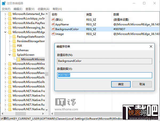Click the PSR folder icon

coord(14,46)
